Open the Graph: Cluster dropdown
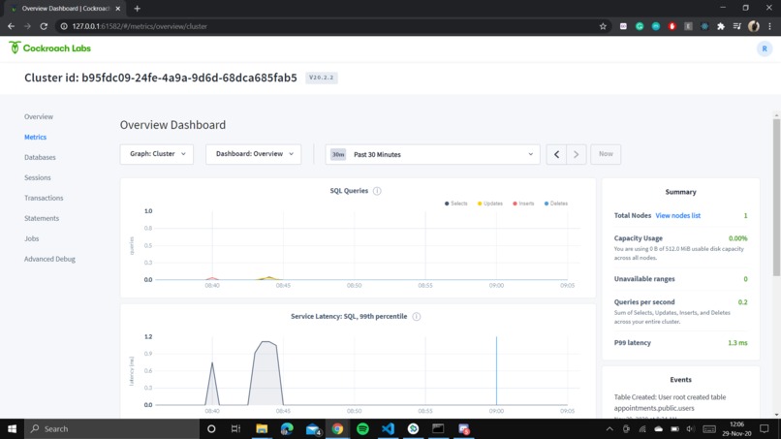 click(156, 154)
